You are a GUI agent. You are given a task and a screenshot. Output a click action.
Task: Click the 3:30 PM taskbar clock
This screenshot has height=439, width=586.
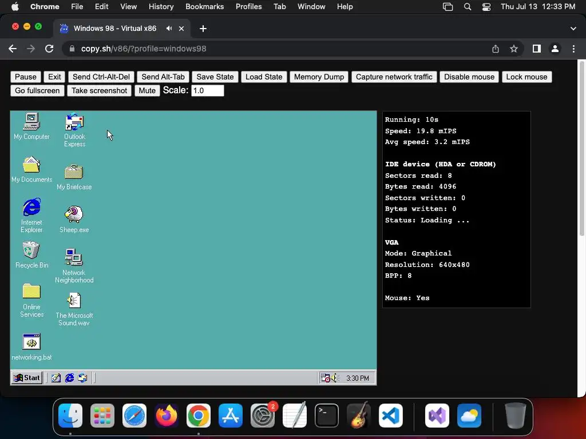[357, 378]
